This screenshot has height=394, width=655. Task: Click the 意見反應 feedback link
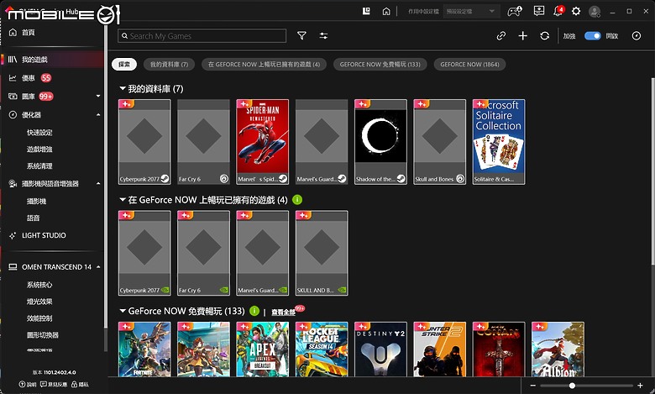(x=54, y=385)
